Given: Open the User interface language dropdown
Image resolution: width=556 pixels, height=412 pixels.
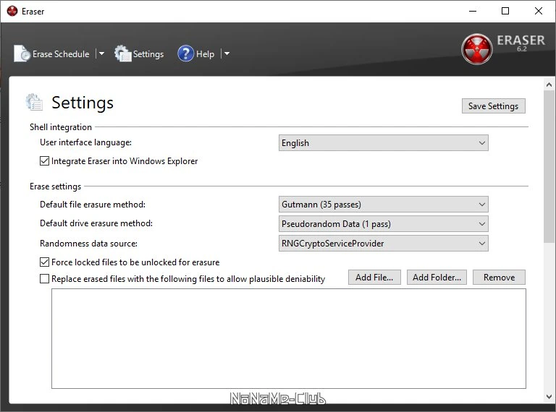Looking at the screenshot, I should tap(383, 143).
